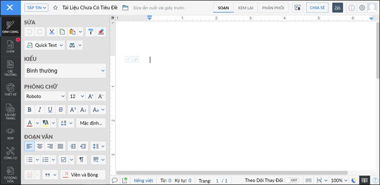The image size is (380, 185).
Task: Open Find with the binoculars icon
Action: pos(72,45)
